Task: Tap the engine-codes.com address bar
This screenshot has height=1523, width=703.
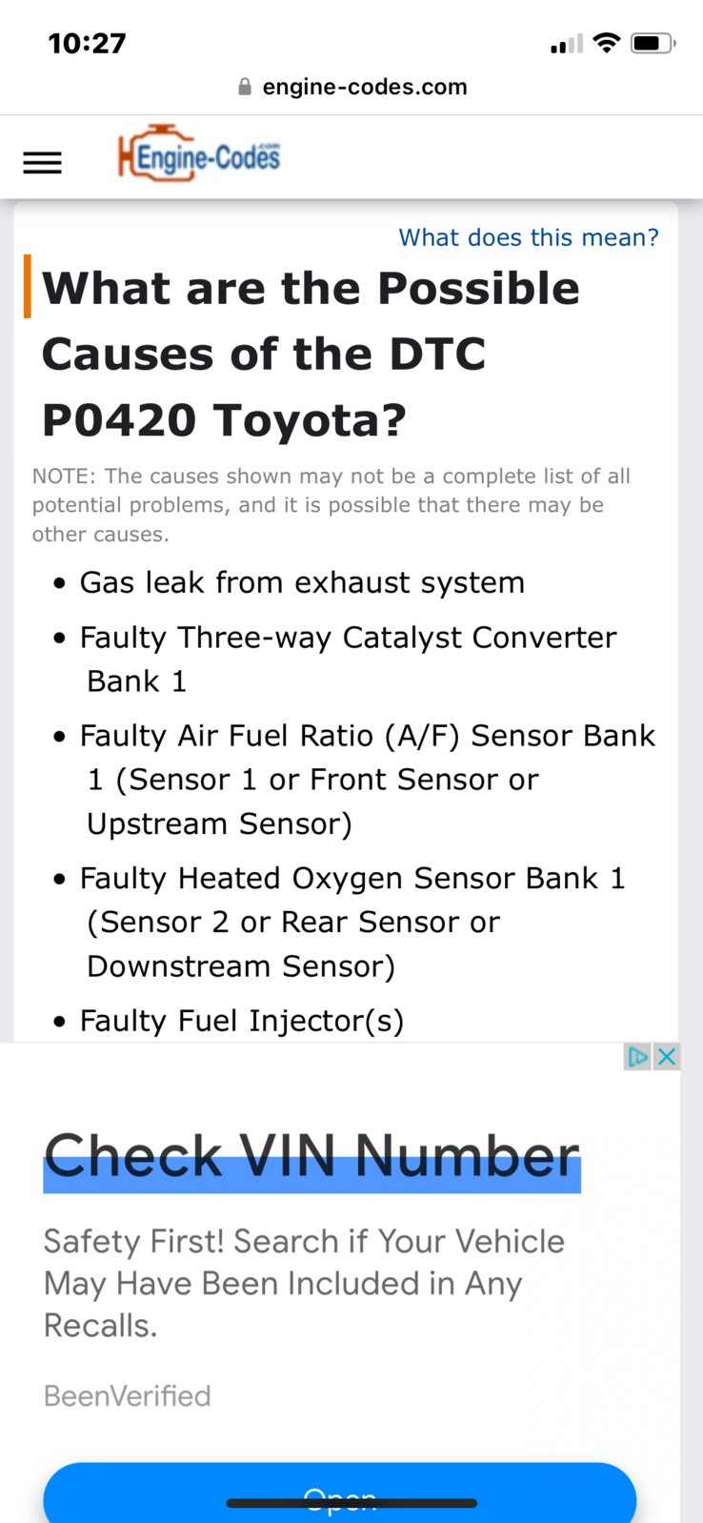Action: click(x=351, y=87)
